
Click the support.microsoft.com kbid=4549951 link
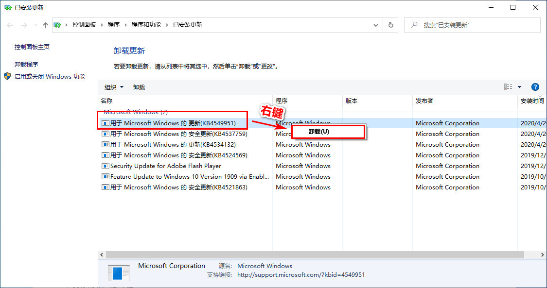coord(301,275)
